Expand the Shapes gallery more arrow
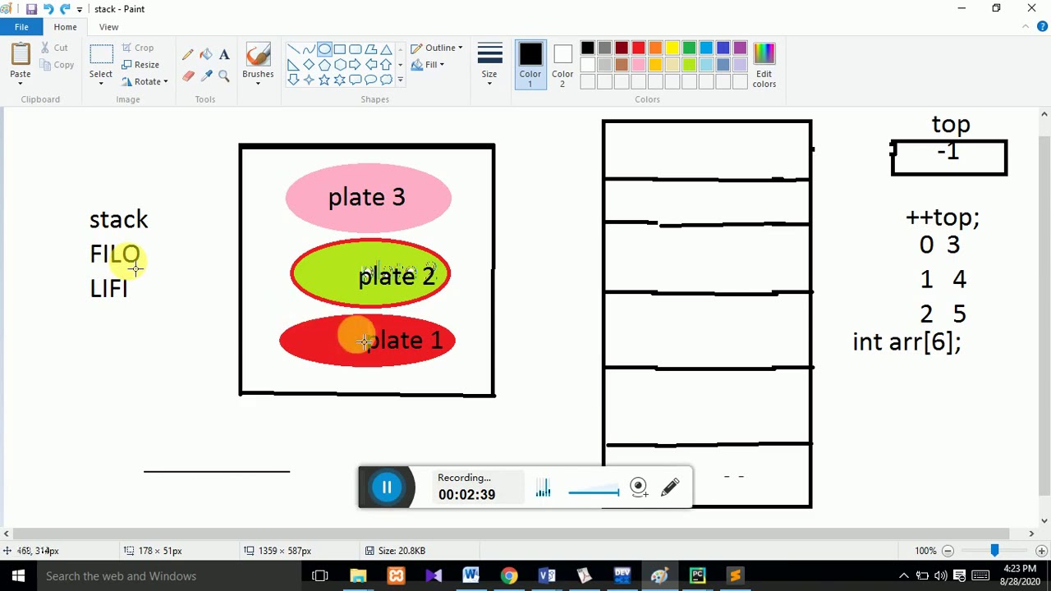The height and width of the screenshot is (591, 1051). pos(400,80)
